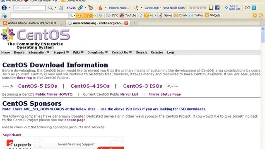Click the Facebook icon in Alexa toolbar
265x149 pixels.
point(217,7)
